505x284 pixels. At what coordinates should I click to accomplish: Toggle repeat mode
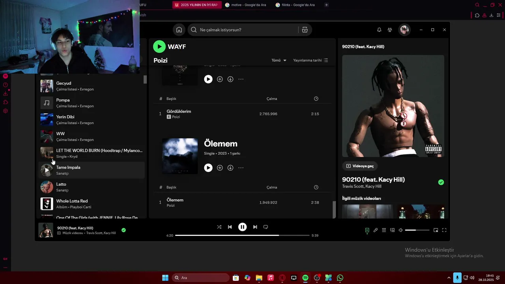pyautogui.click(x=266, y=227)
